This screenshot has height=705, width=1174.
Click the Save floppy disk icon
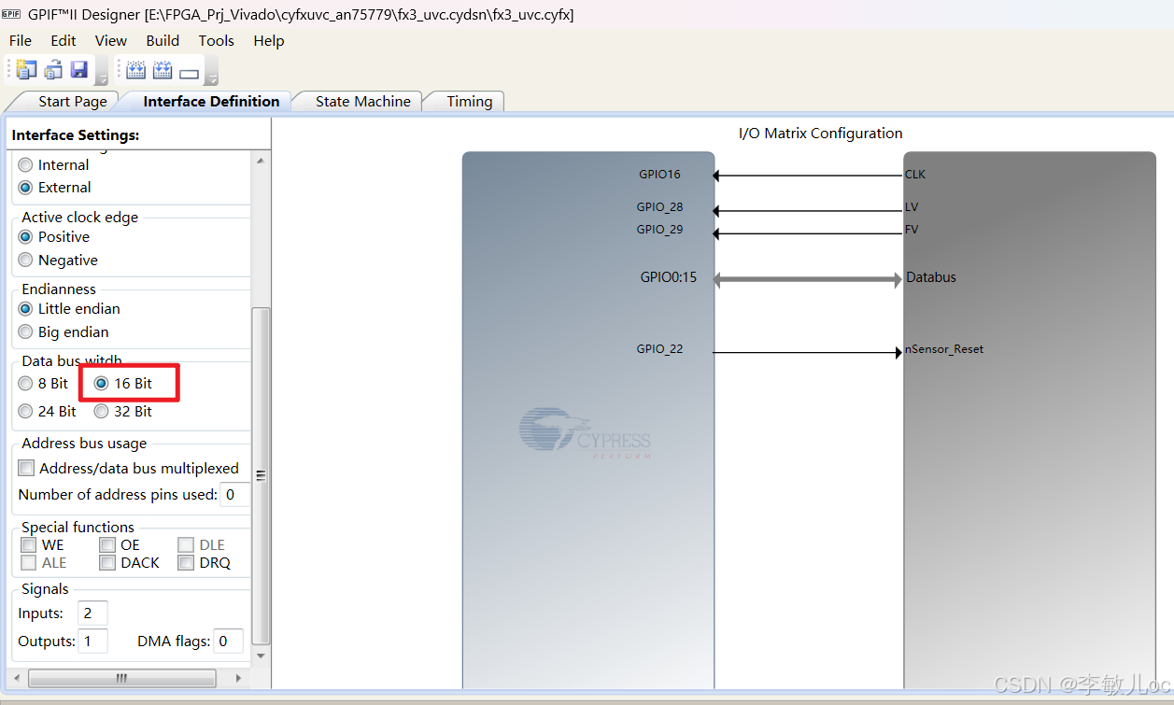point(78,70)
